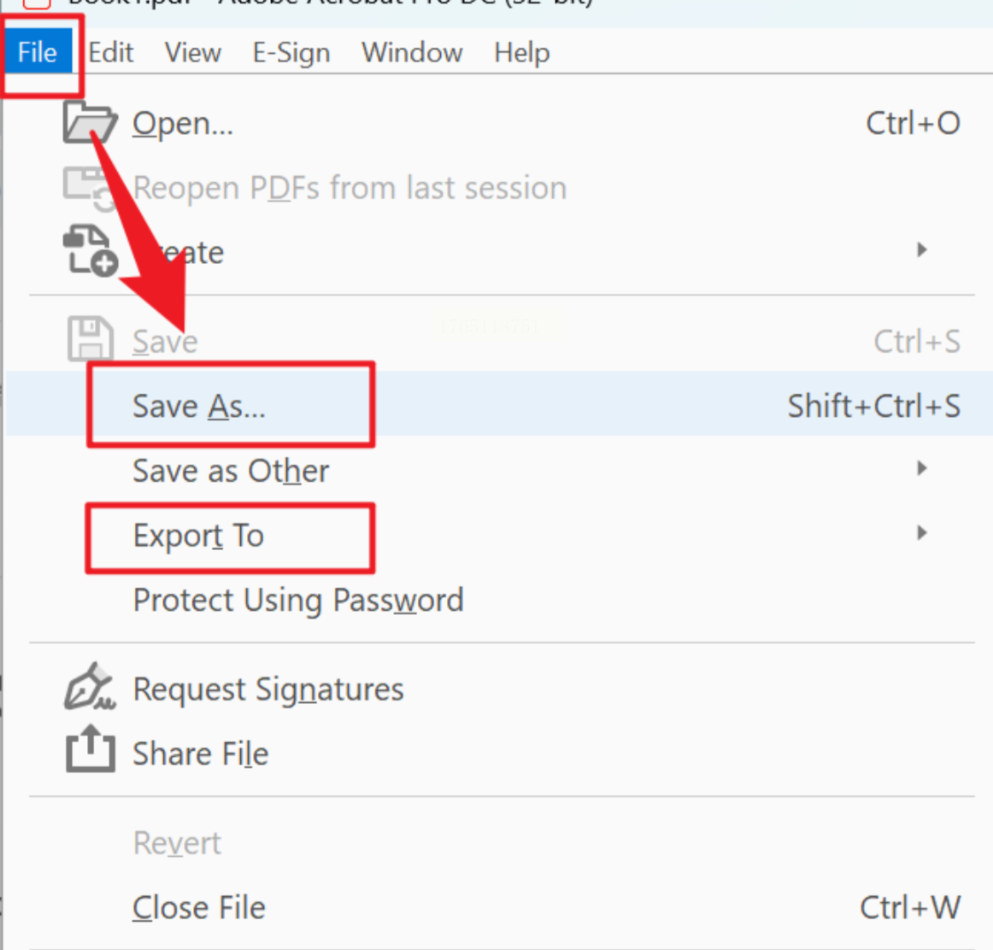
Task: Select the Export To menu item
Action: [198, 536]
